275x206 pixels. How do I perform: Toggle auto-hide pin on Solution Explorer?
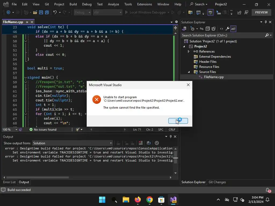266,22
